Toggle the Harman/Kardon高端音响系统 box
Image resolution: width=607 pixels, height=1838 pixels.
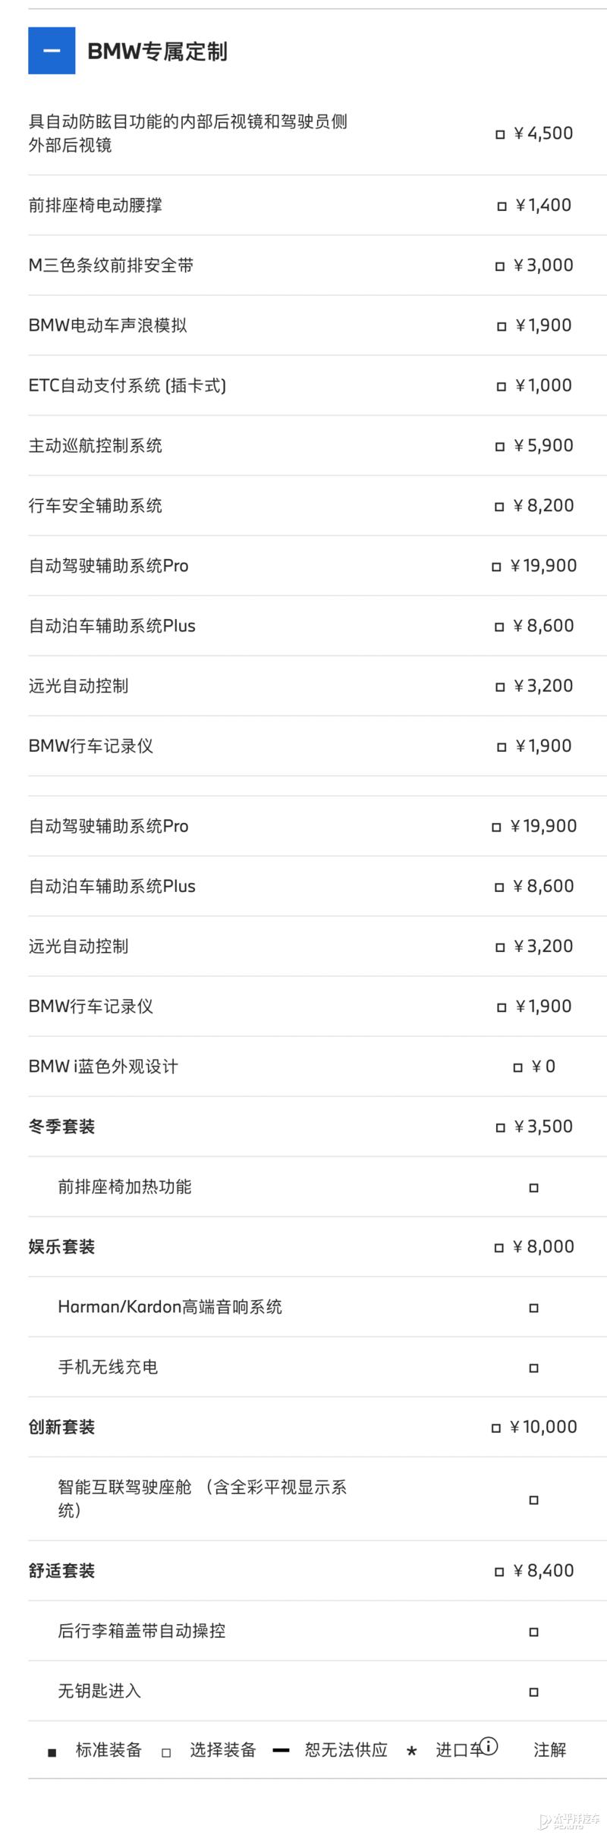[x=534, y=1308]
